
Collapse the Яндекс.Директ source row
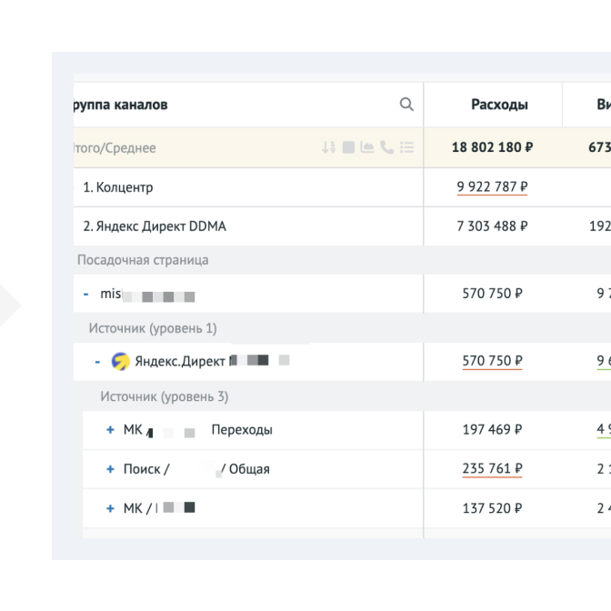click(x=98, y=362)
